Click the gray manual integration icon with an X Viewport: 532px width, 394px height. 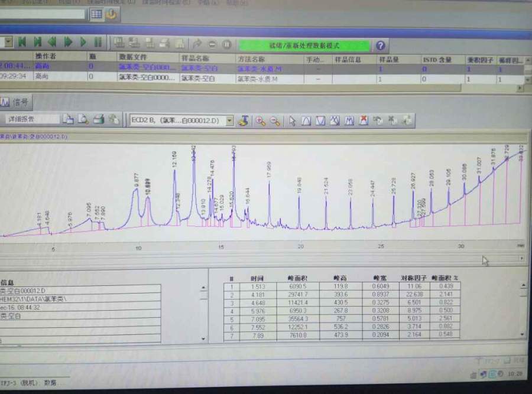coord(392,120)
